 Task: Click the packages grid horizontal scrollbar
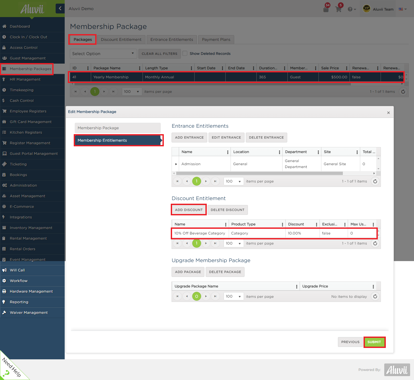click(x=212, y=84)
